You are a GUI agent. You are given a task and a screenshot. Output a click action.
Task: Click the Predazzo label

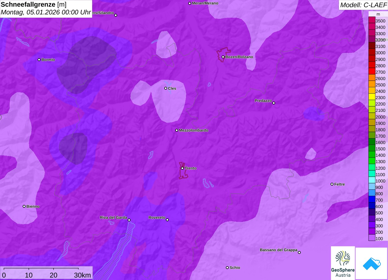263,101
